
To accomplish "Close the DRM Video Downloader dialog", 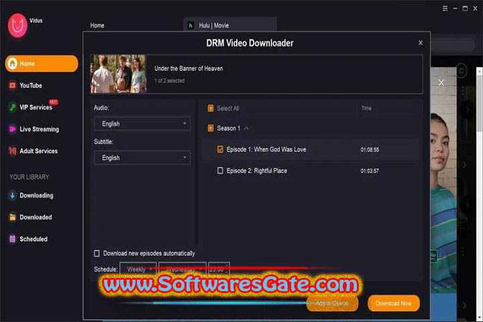I will tap(421, 43).
